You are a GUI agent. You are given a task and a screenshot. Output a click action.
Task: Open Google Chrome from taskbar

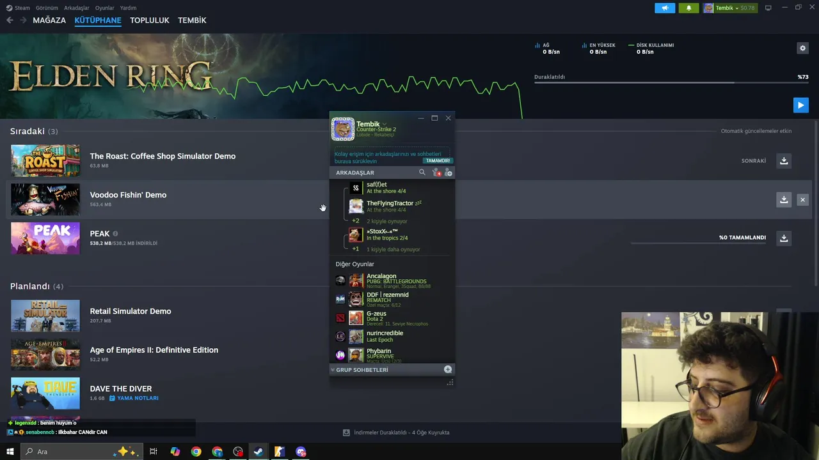(196, 452)
